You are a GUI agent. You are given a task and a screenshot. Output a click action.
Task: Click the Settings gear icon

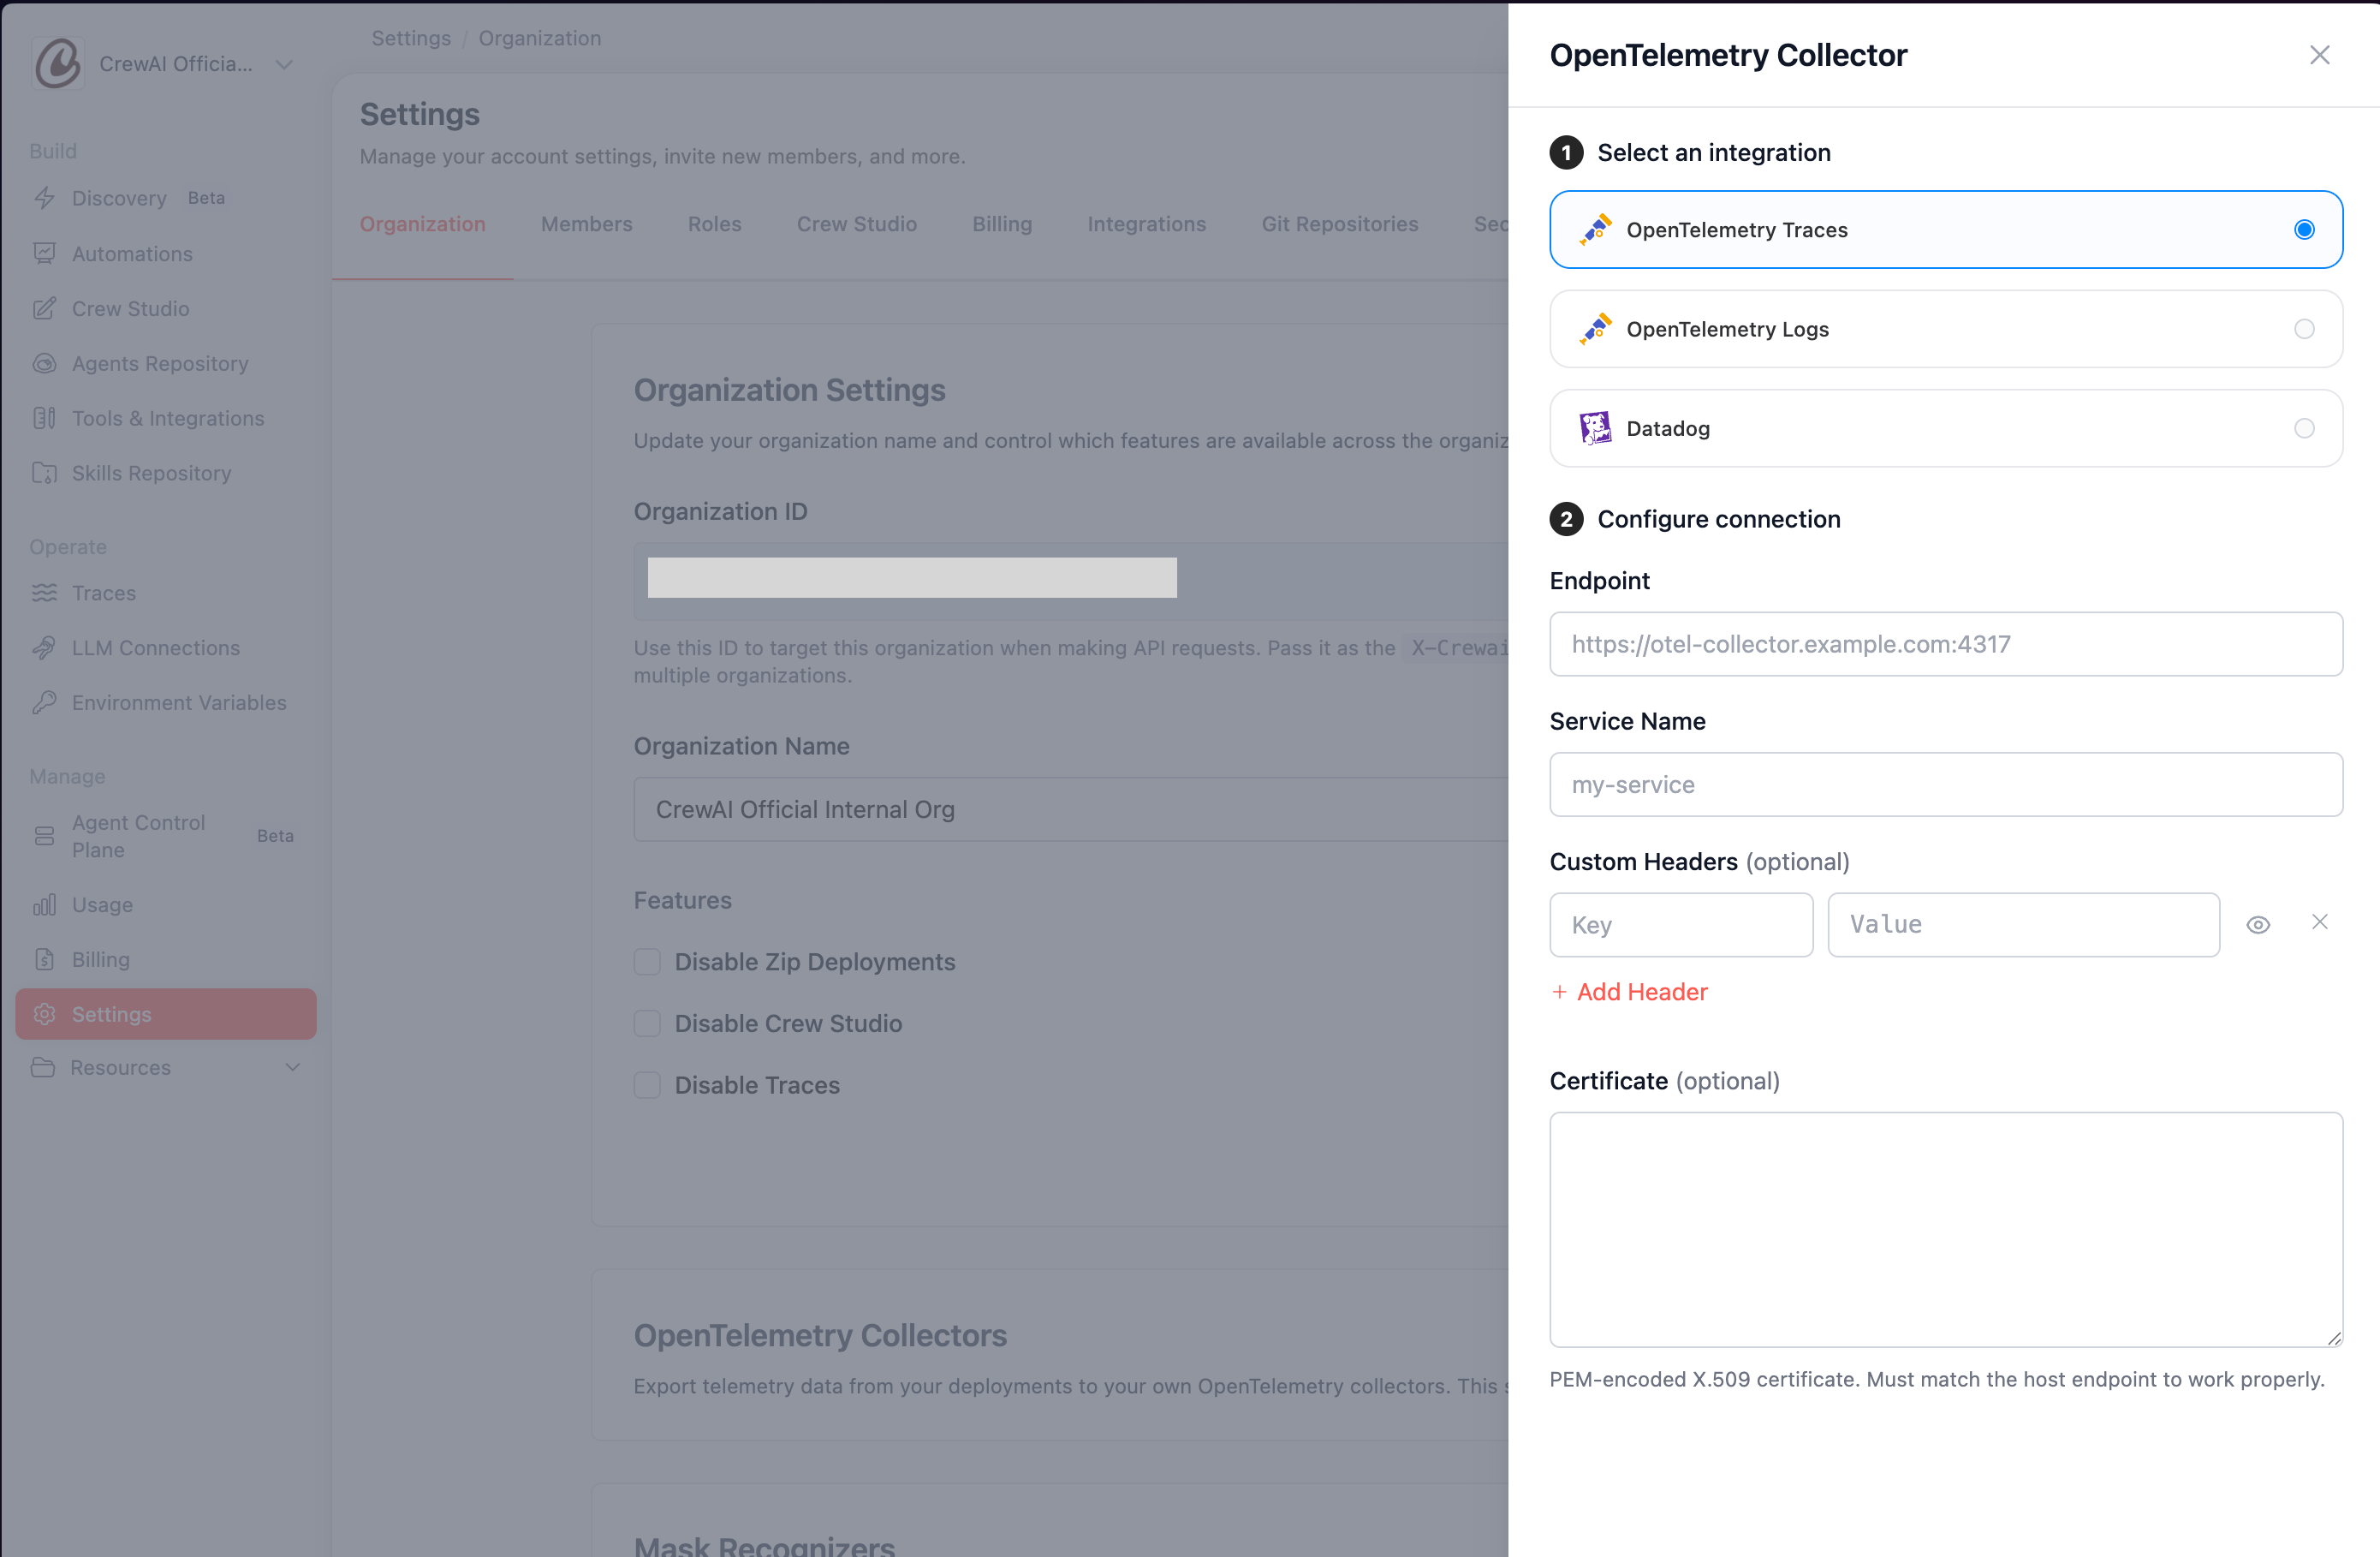(44, 1014)
